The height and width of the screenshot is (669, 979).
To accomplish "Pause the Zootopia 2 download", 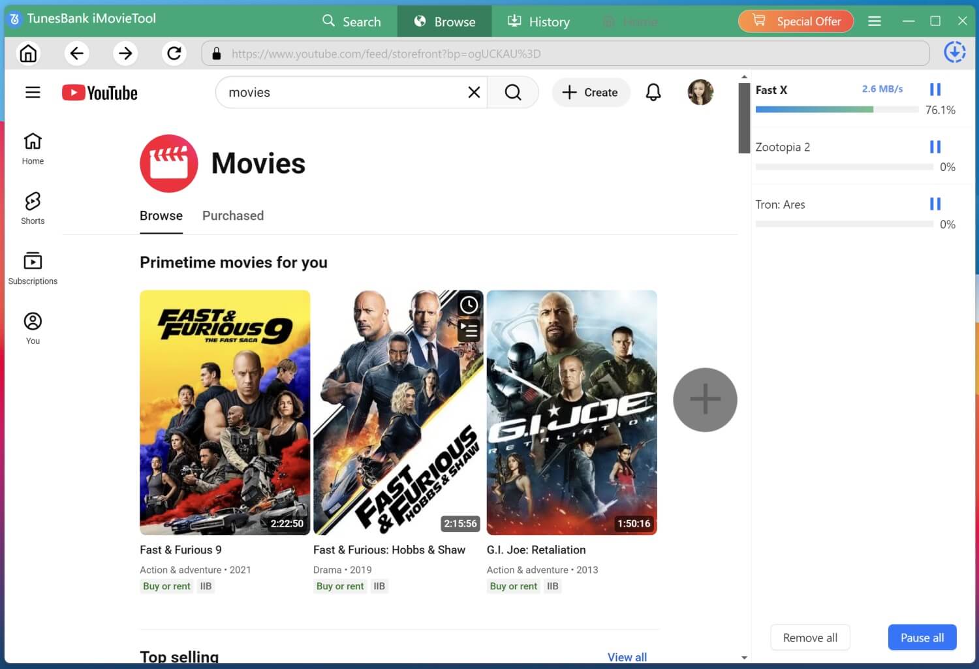I will [935, 146].
